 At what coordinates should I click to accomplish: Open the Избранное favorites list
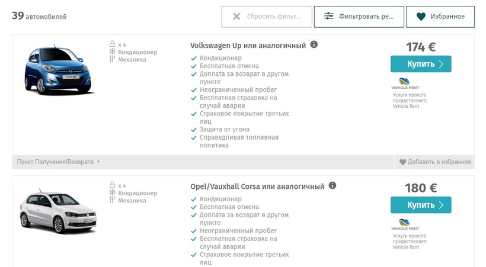[x=440, y=17]
